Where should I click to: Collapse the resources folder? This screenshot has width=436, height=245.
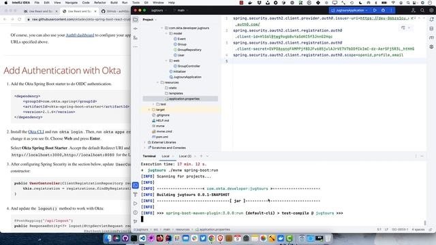(157, 82)
